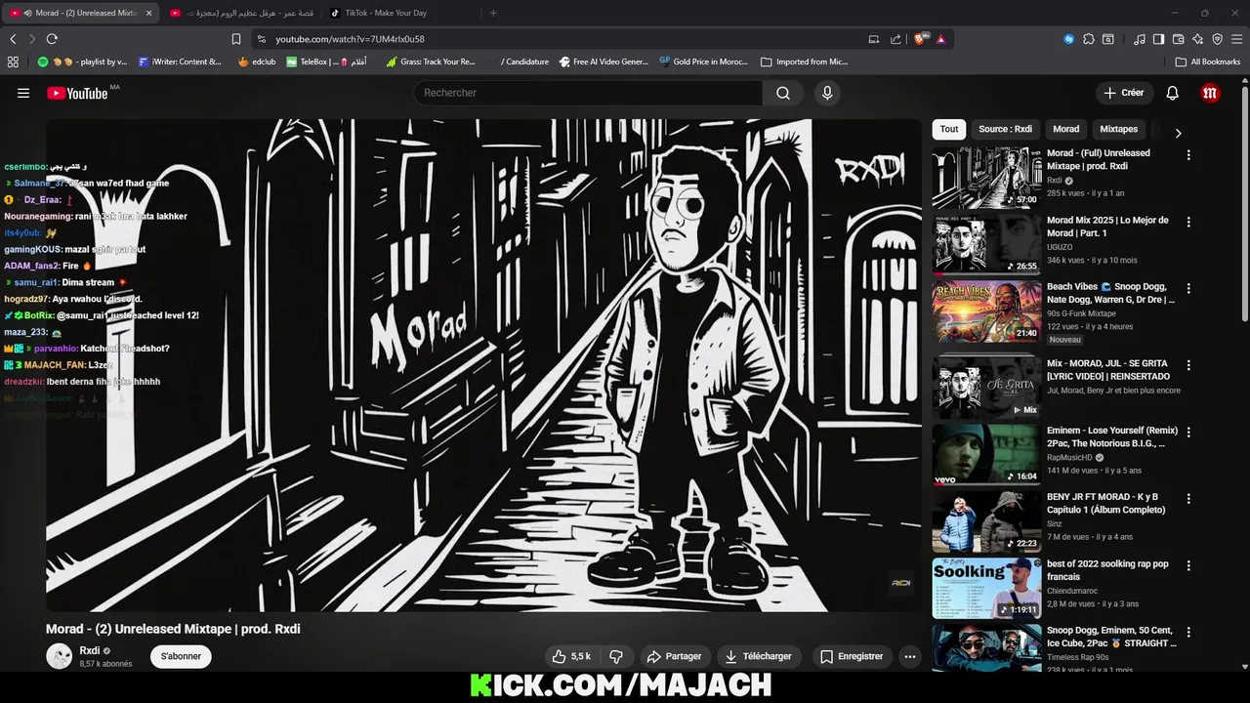The width and height of the screenshot is (1250, 703).
Task: Open the Shazam extension icon
Action: pyautogui.click(x=1068, y=39)
